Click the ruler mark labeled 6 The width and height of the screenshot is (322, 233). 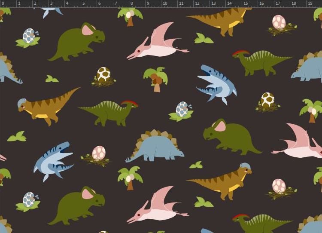pos(100,3)
